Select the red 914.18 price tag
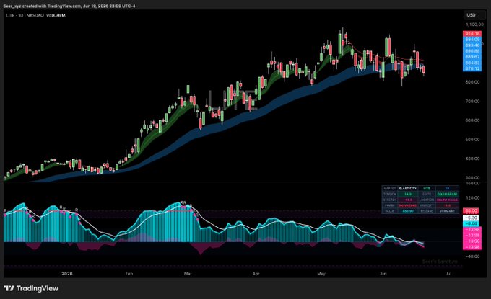This screenshot has height=299, width=491. (472, 33)
